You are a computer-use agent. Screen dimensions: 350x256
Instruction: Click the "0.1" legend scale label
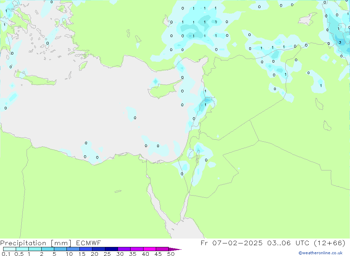6,254
